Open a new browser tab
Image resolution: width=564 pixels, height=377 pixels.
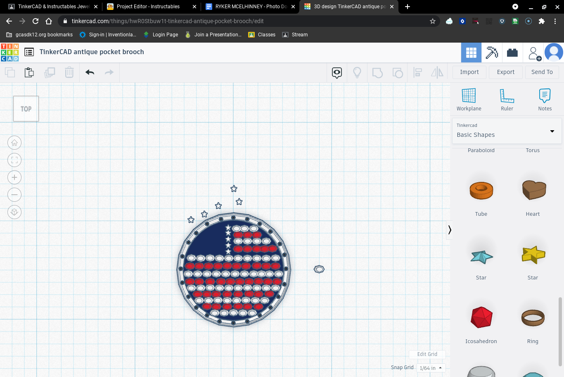(x=408, y=7)
